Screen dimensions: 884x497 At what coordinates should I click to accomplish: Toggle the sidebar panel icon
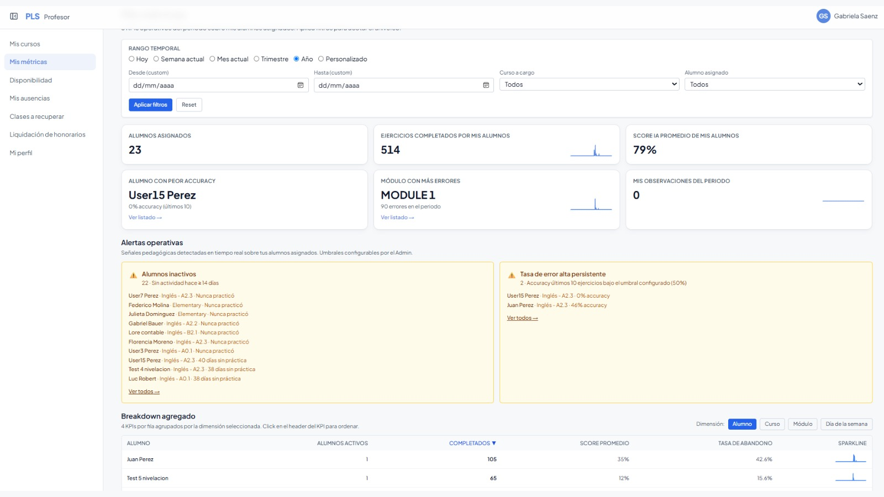tap(14, 17)
